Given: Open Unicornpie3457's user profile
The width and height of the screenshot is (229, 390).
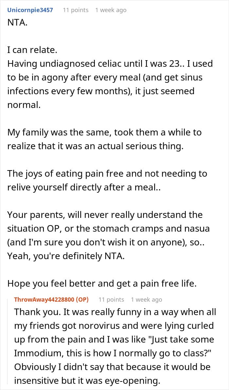Looking at the screenshot, I should [x=30, y=10].
